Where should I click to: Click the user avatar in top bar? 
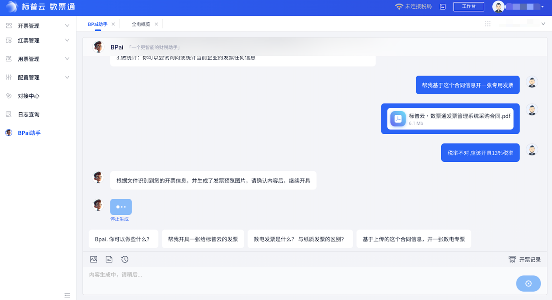pos(498,7)
